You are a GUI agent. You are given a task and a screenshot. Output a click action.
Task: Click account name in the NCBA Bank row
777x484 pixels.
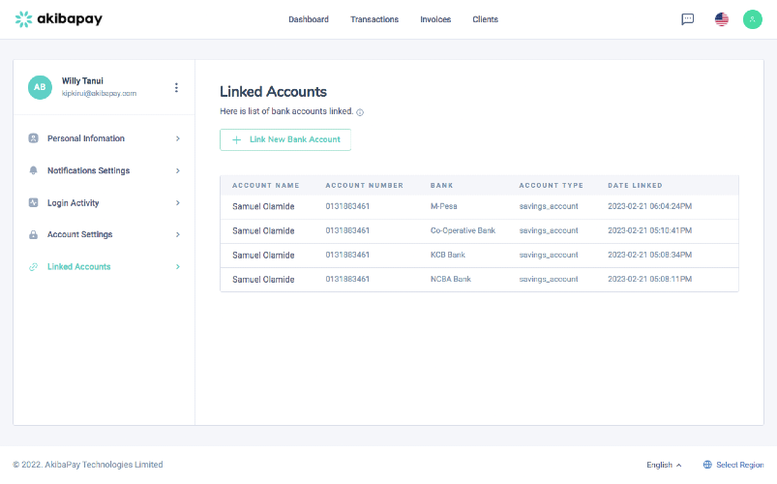[263, 279]
